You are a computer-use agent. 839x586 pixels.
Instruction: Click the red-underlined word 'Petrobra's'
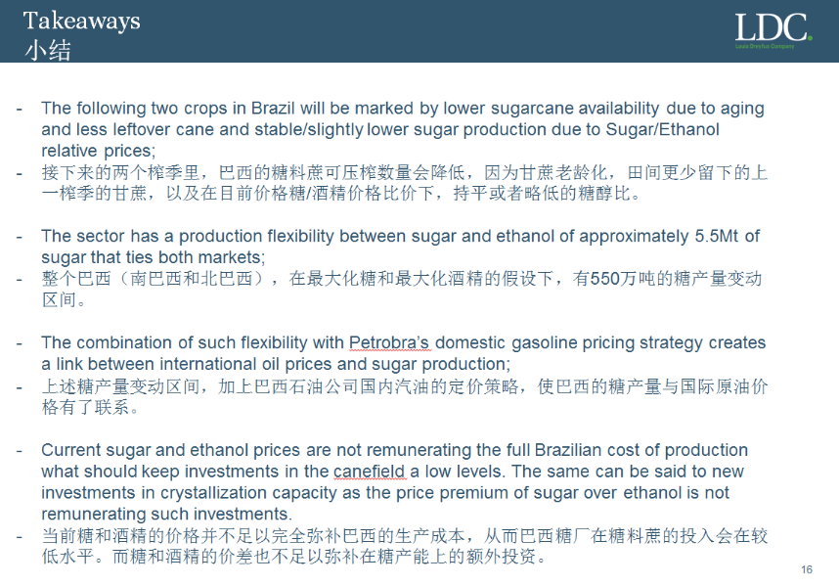pyautogui.click(x=389, y=343)
